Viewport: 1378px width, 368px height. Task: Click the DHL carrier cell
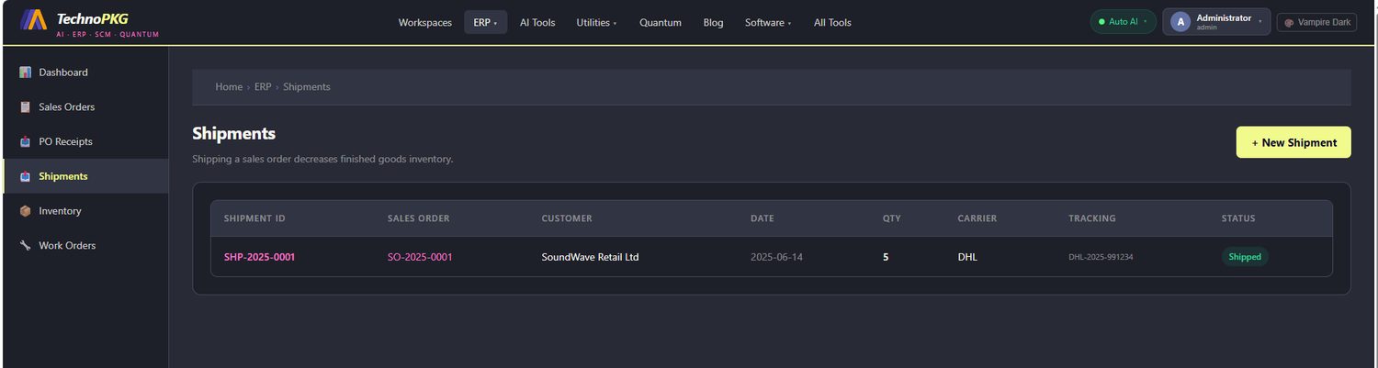pyautogui.click(x=967, y=257)
